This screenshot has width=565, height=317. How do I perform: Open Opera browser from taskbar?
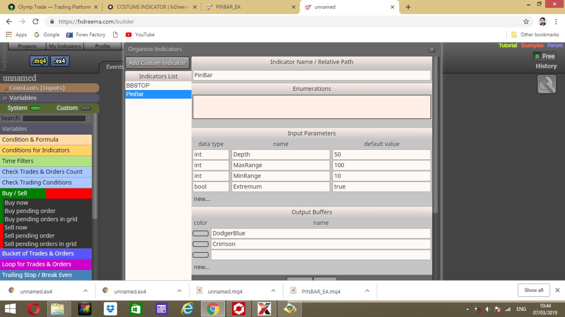(34, 309)
